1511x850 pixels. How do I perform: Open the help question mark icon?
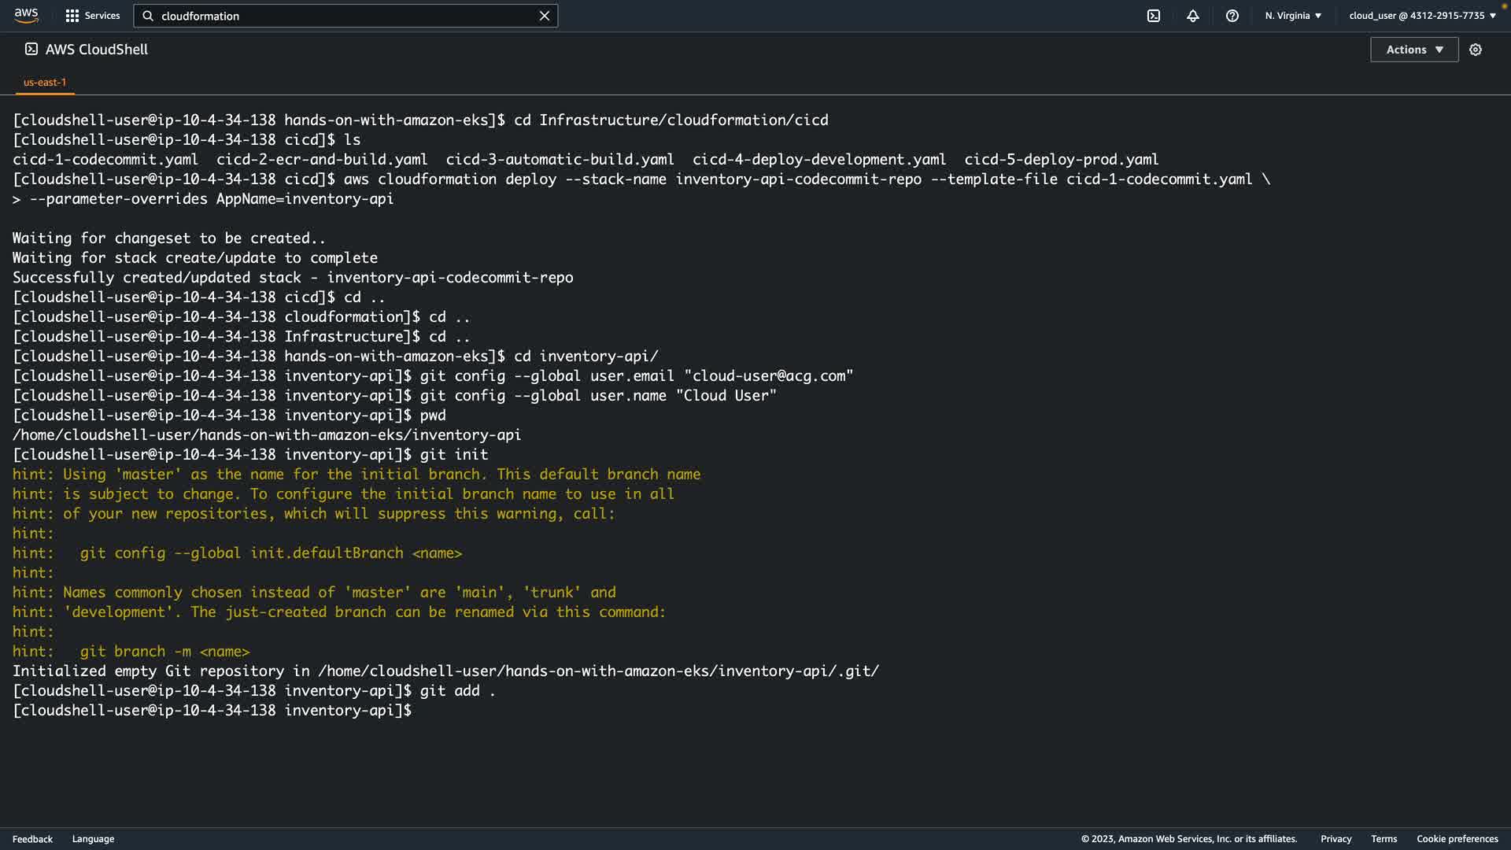pos(1232,16)
